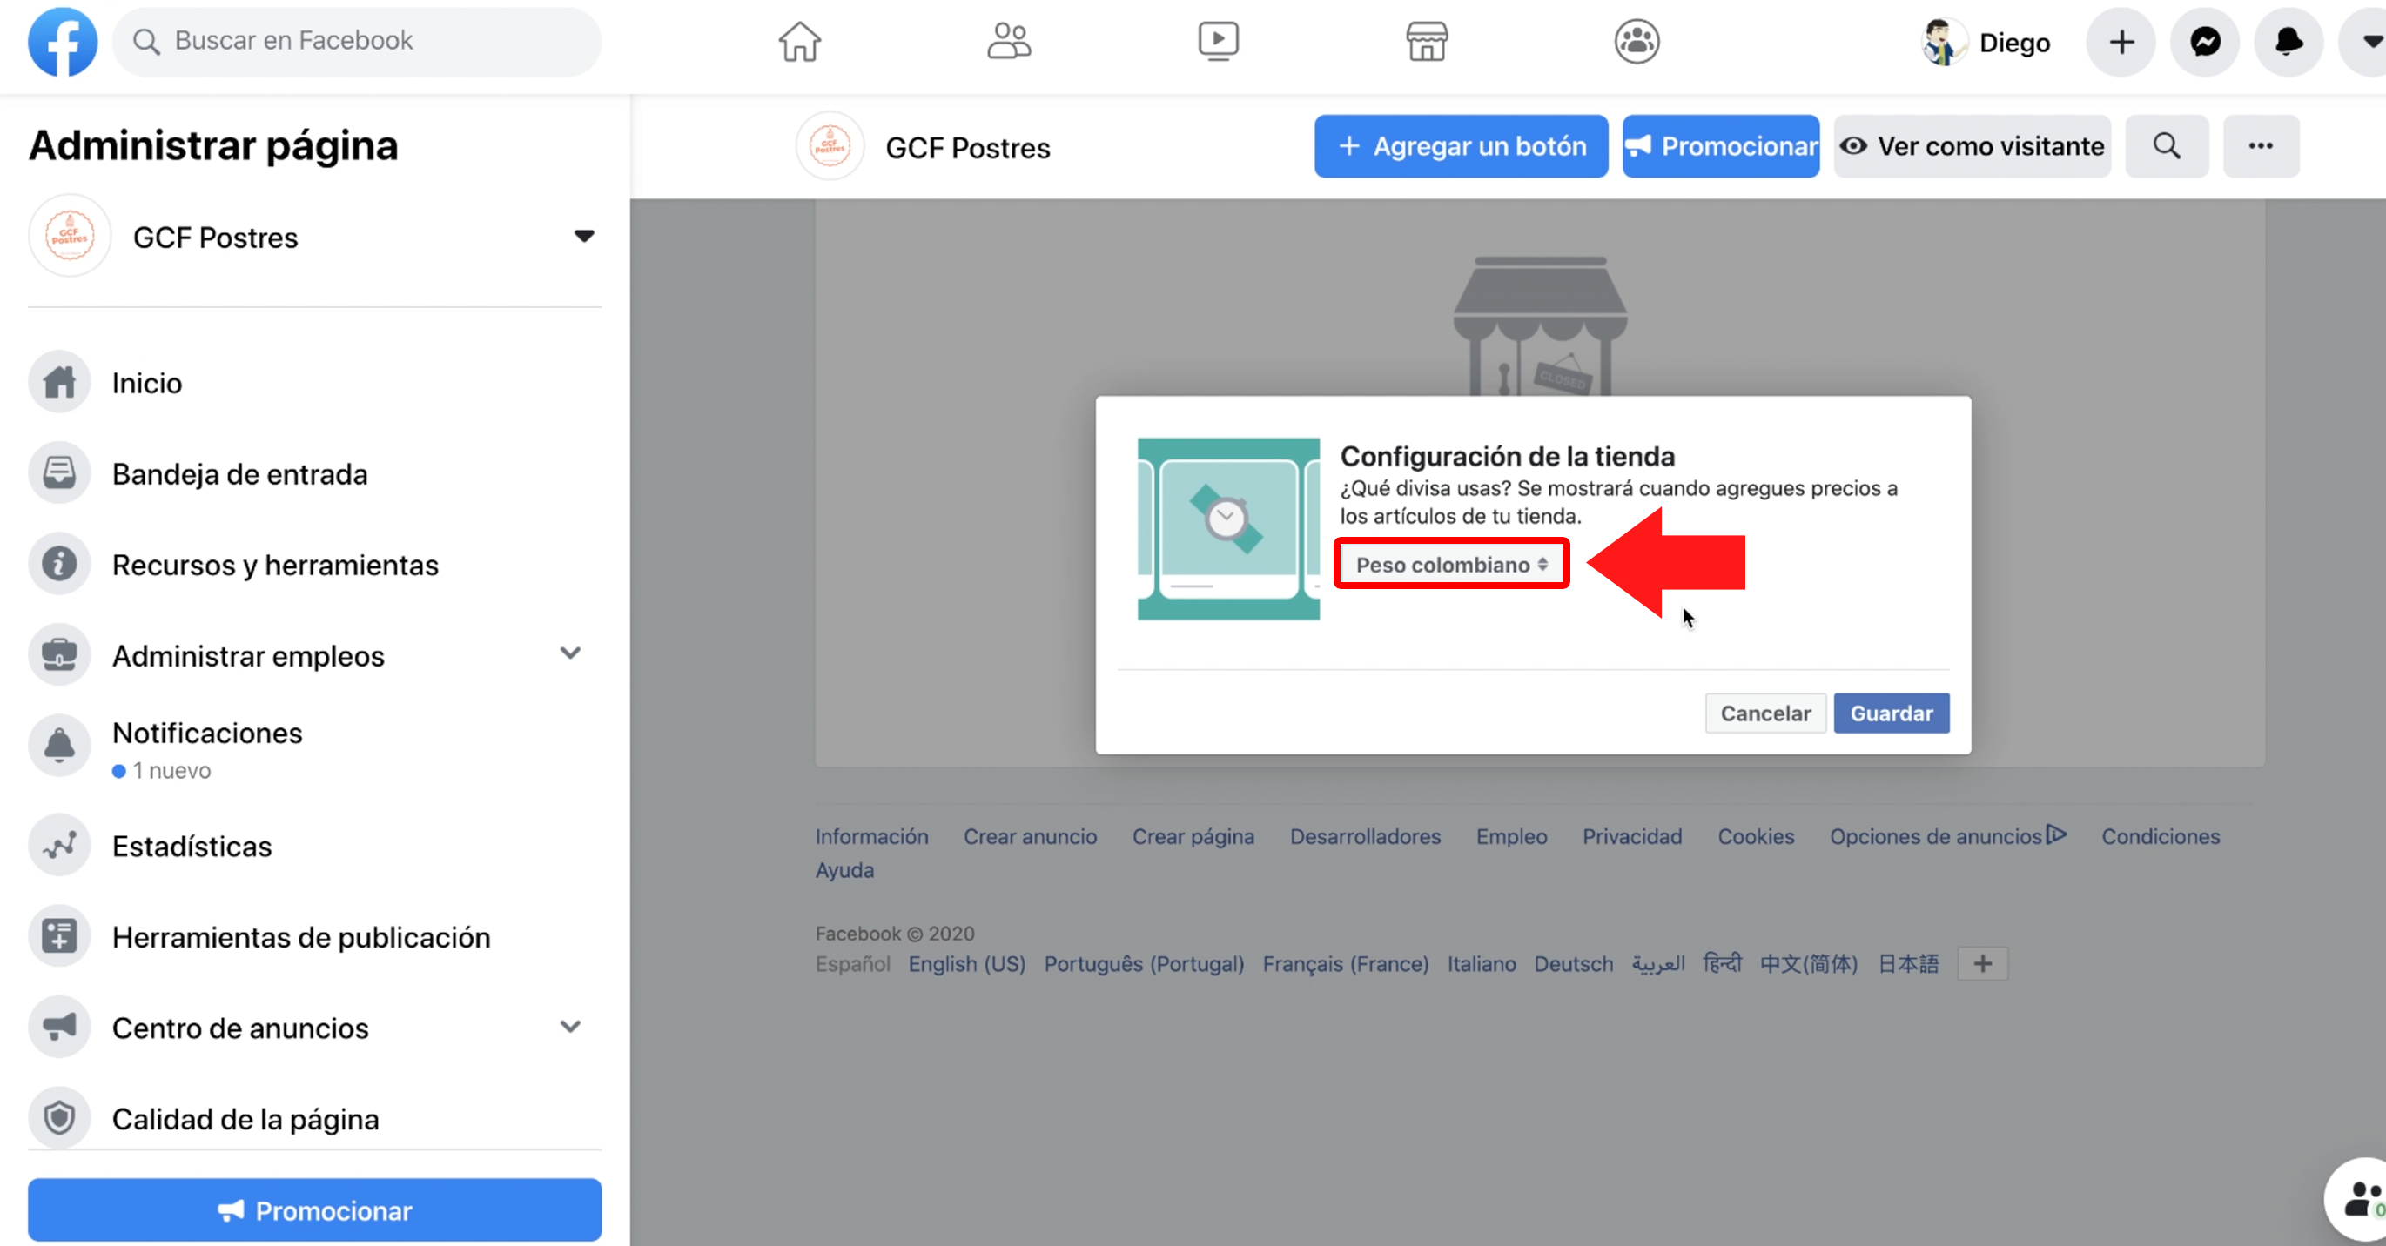Open the Empleo footer link
Image resolution: width=2386 pixels, height=1246 pixels.
[1512, 836]
